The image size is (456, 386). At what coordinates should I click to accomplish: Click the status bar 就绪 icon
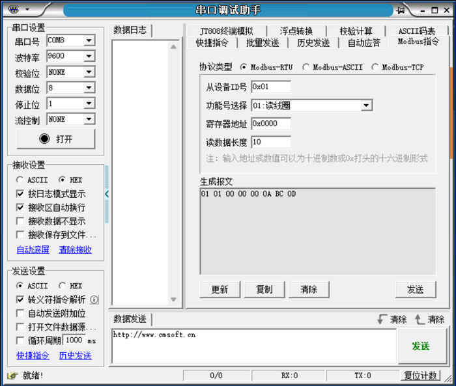click(12, 376)
